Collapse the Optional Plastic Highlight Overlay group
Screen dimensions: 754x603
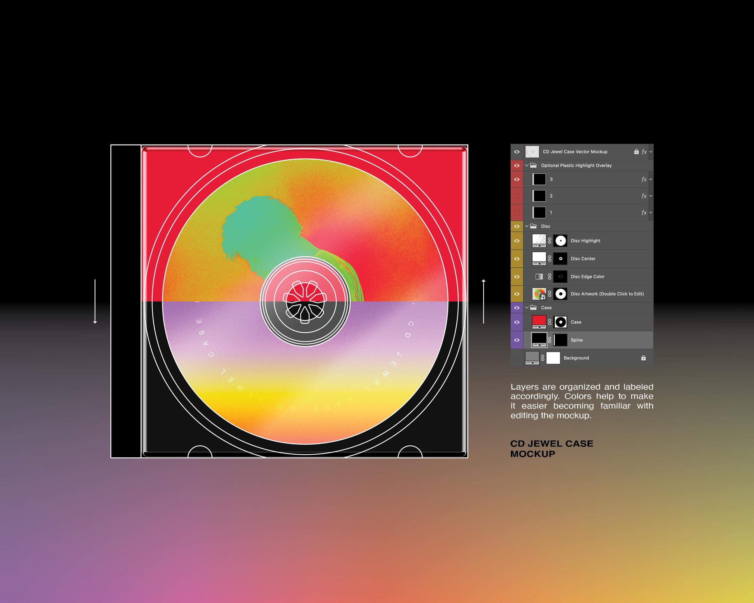tap(527, 165)
